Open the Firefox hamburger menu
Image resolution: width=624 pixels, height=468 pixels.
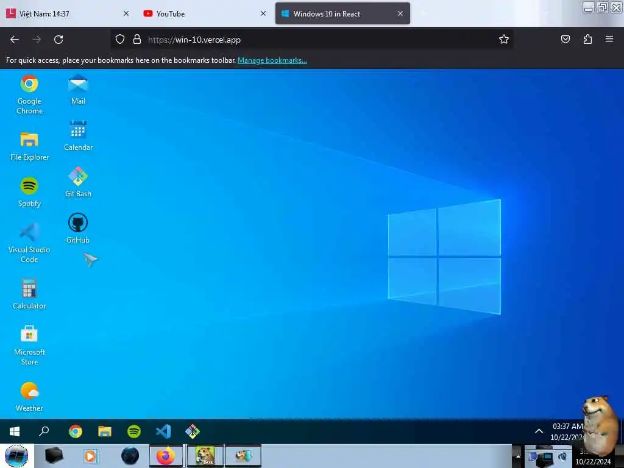tap(609, 39)
